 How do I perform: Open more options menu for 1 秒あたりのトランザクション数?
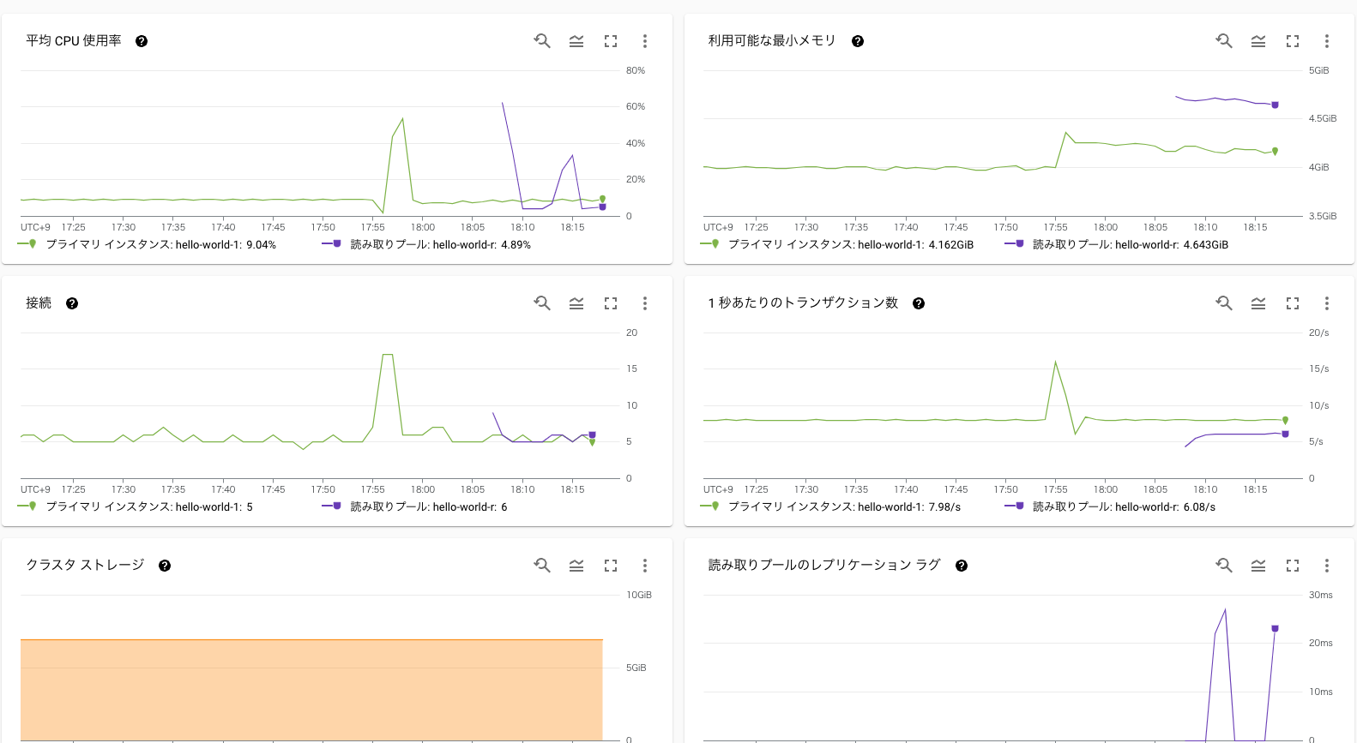pyautogui.click(x=1327, y=303)
